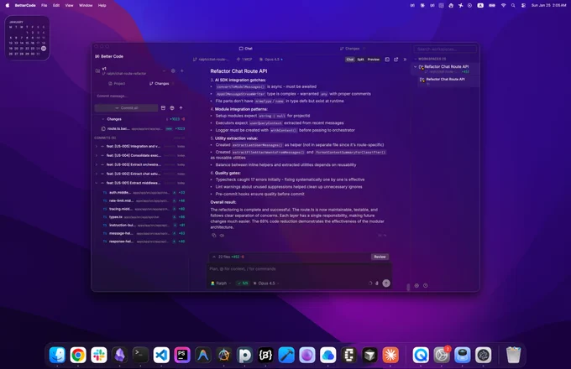Select the Changes tab in the sidebar
The image size is (571, 369).
pos(160,84)
